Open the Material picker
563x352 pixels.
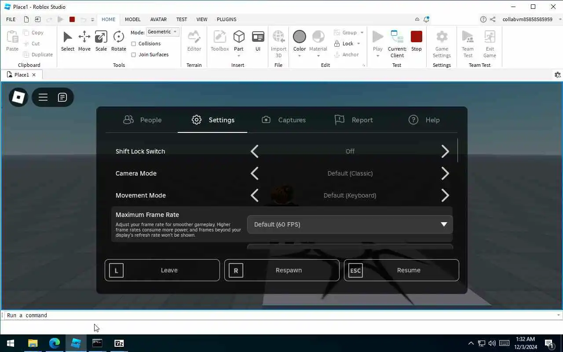point(318,41)
